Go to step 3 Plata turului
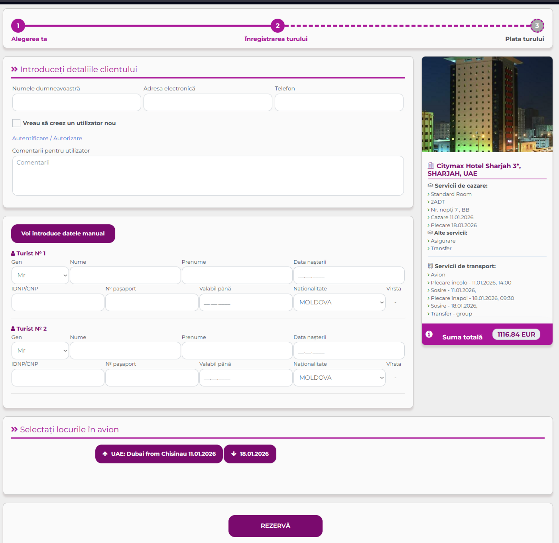Image resolution: width=559 pixels, height=543 pixels. (537, 26)
